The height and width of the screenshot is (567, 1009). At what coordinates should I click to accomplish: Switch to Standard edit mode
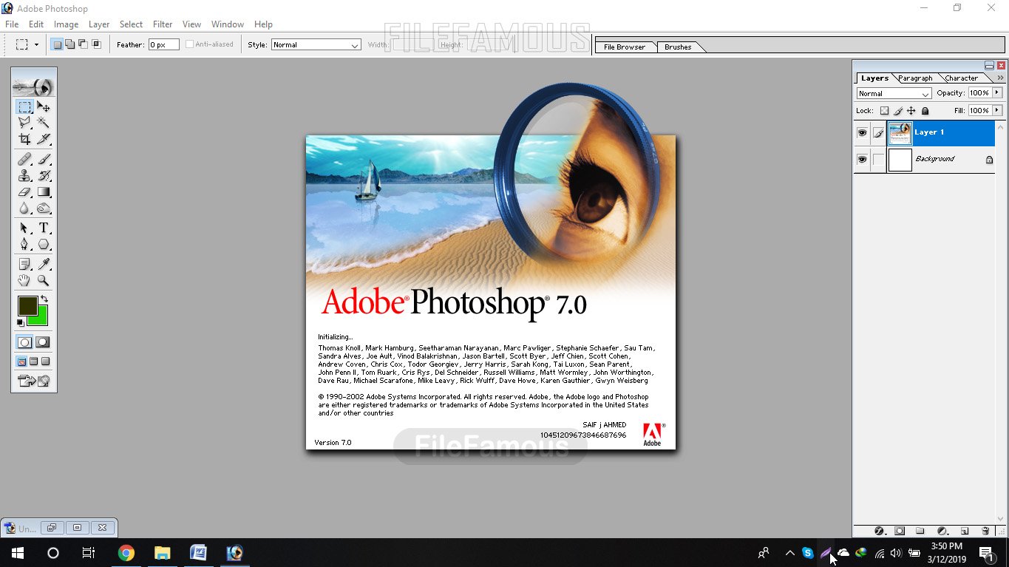[25, 342]
